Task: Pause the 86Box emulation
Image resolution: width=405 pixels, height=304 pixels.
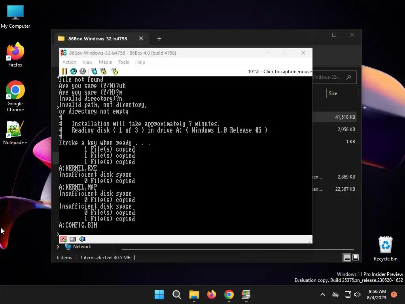Action: tap(64, 71)
